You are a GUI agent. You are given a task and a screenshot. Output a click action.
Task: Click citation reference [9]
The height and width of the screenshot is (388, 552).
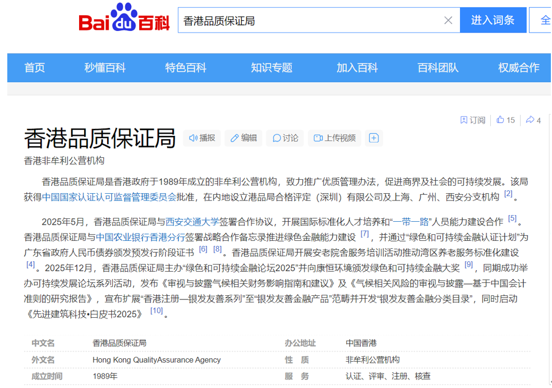coord(468,264)
